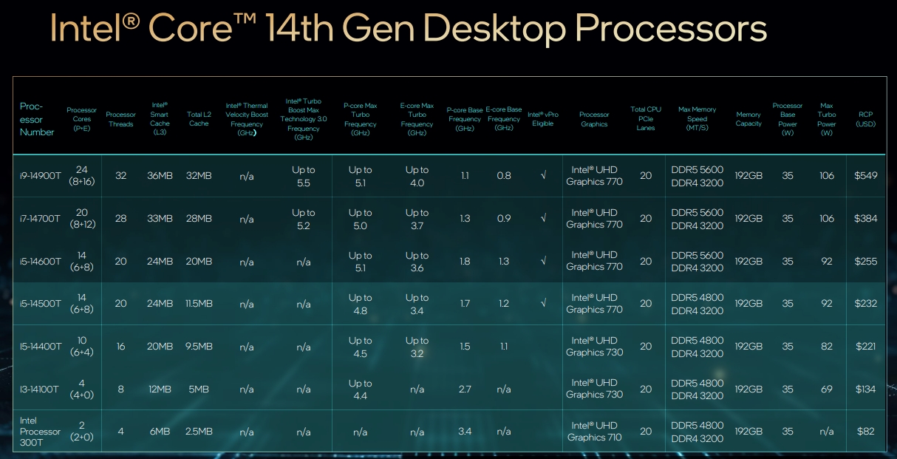Viewport: 897px width, 459px height.
Task: Select the "I5-14400T" processor name
Action: [x=41, y=347]
